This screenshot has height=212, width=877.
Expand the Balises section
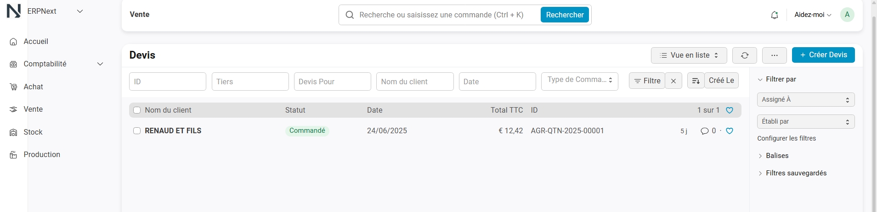(777, 156)
